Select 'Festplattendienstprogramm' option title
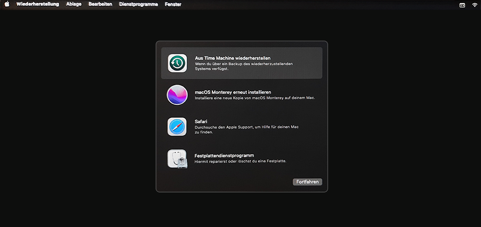This screenshot has height=227, width=481. (x=224, y=155)
